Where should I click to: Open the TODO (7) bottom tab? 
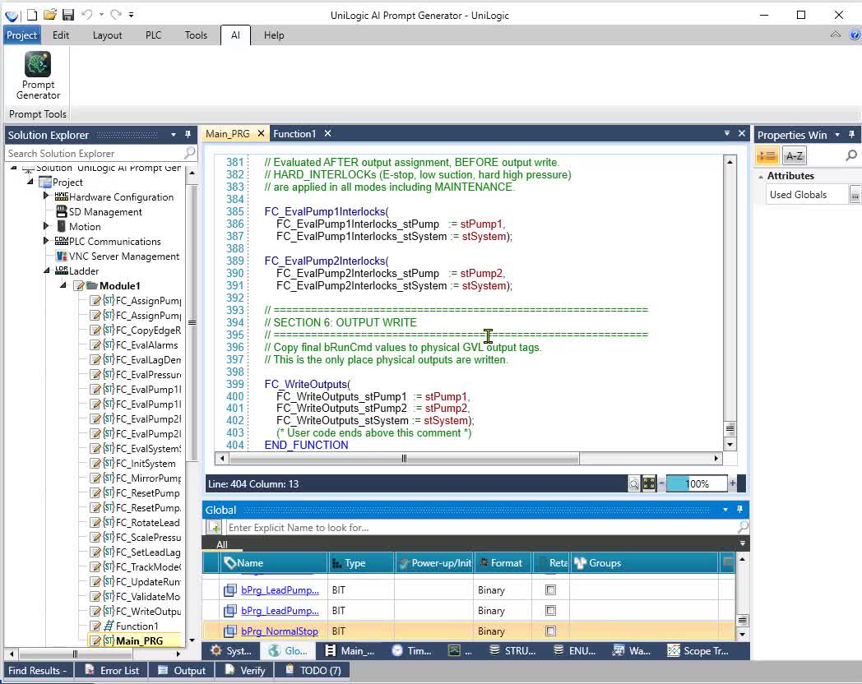pos(314,670)
